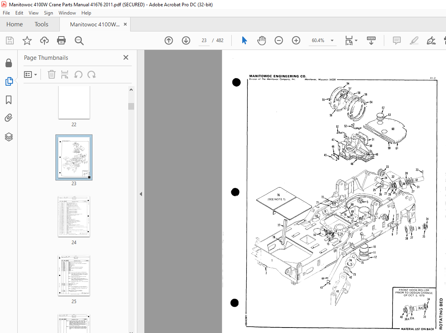The width and height of the screenshot is (446, 333).
Task: Open thumbnail options menu dropdown
Action: [30, 75]
